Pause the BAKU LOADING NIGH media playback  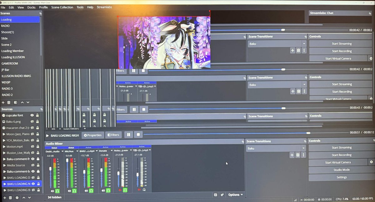[x=129, y=134]
